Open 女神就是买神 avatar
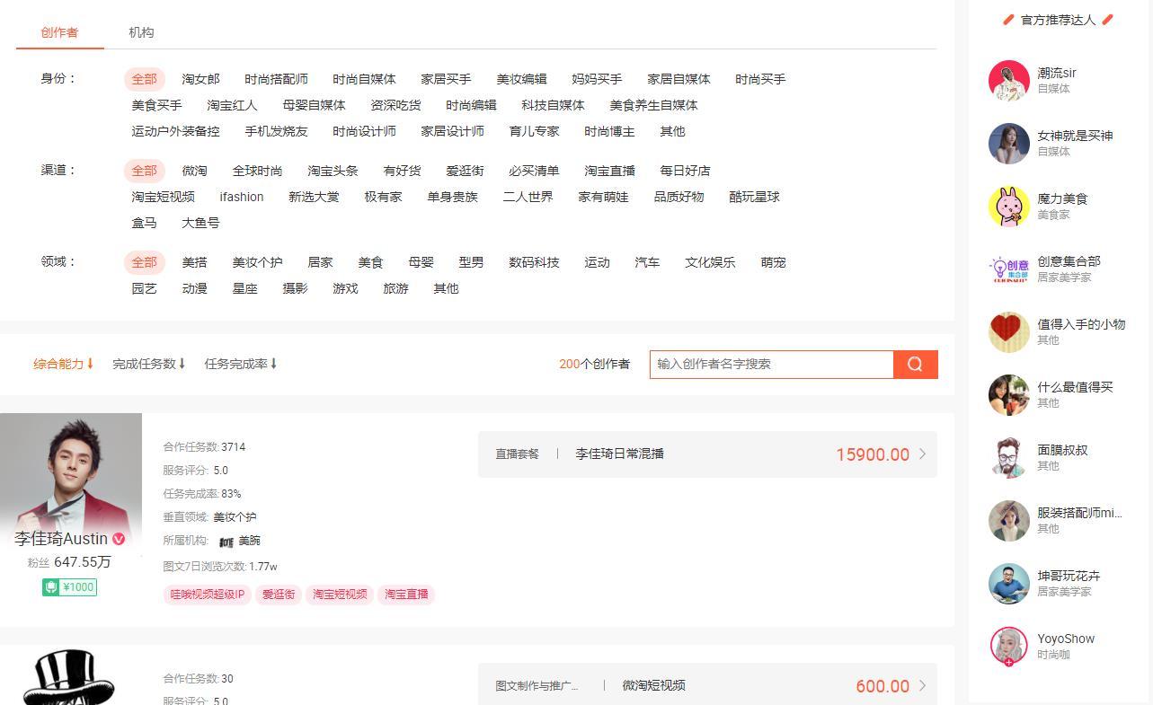The image size is (1153, 705). pos(1008,144)
